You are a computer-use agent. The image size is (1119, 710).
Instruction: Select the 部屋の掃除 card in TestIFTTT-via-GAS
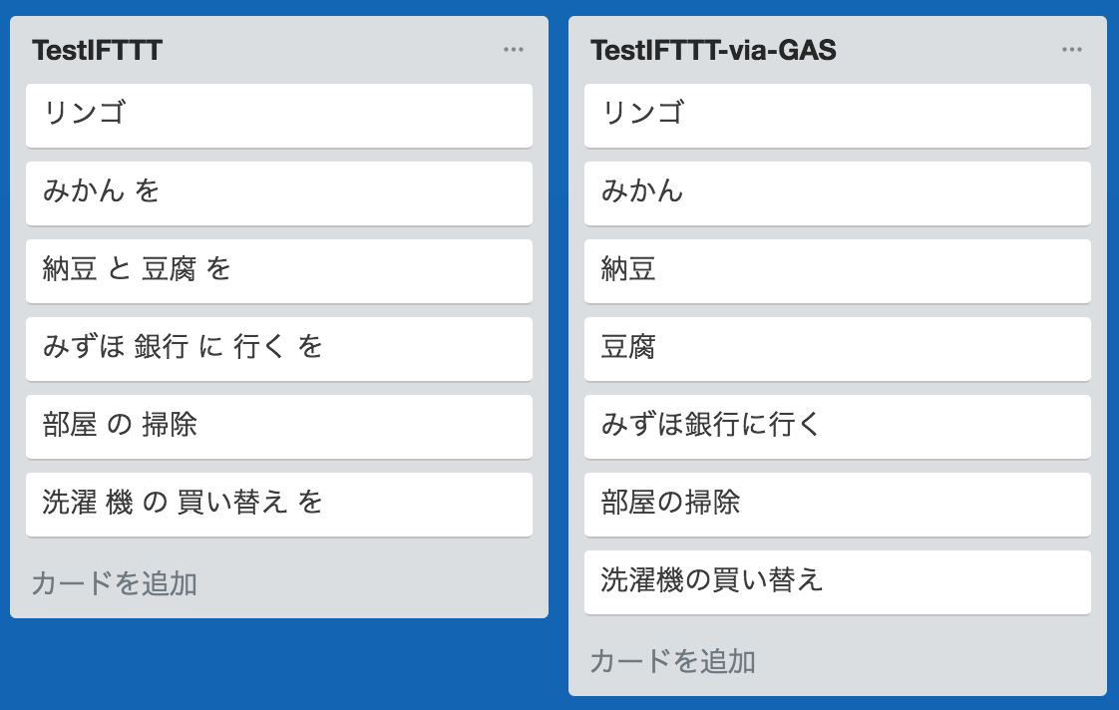pyautogui.click(x=837, y=505)
